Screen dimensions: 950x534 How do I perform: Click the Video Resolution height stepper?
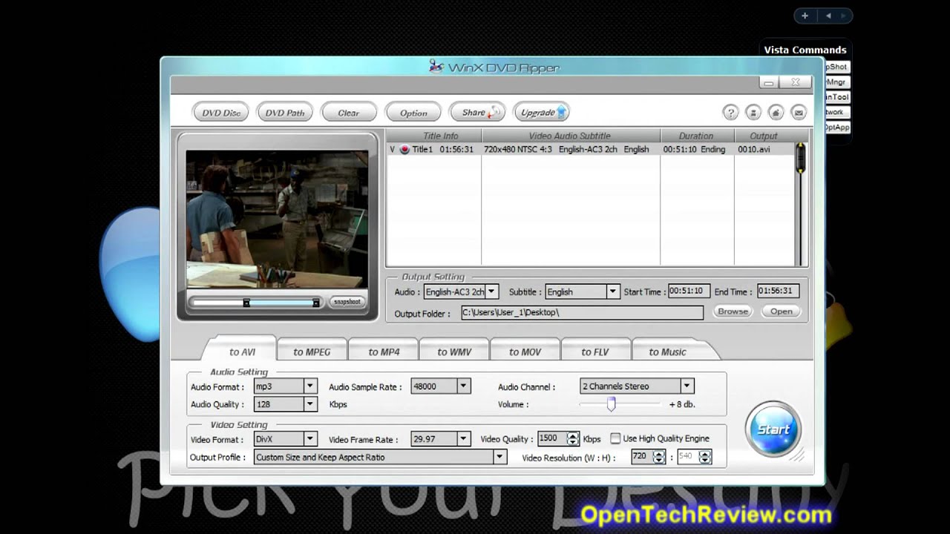point(705,457)
